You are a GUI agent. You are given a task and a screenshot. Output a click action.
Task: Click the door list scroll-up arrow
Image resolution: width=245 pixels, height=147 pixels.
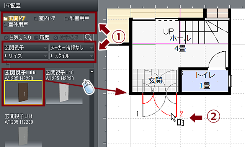(x=92, y=72)
